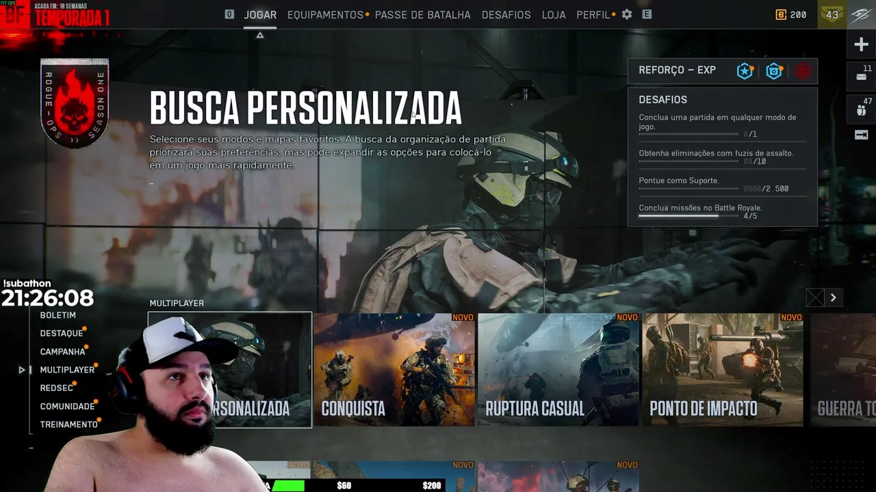Viewport: 876px width, 492px height.
Task: Switch to the DESAFIOS tab
Action: (506, 14)
